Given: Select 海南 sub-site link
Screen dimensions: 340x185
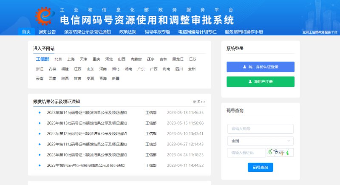Looking at the screenshot, I should pyautogui.click(x=166, y=69).
